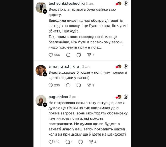Image resolution: width=166 pixels, height=147 pixels.
Task: Open replies to pugushkaa comment
Action: coord(68,142)
